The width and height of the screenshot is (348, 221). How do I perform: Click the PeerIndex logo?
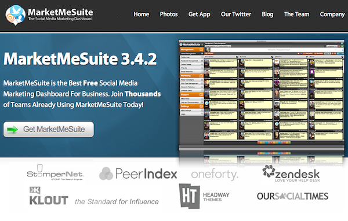coord(138,174)
